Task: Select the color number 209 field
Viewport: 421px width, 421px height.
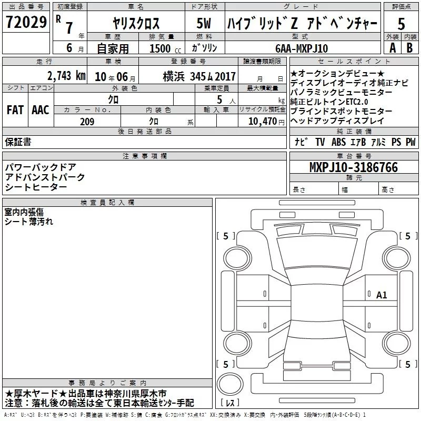Action: tap(87, 122)
